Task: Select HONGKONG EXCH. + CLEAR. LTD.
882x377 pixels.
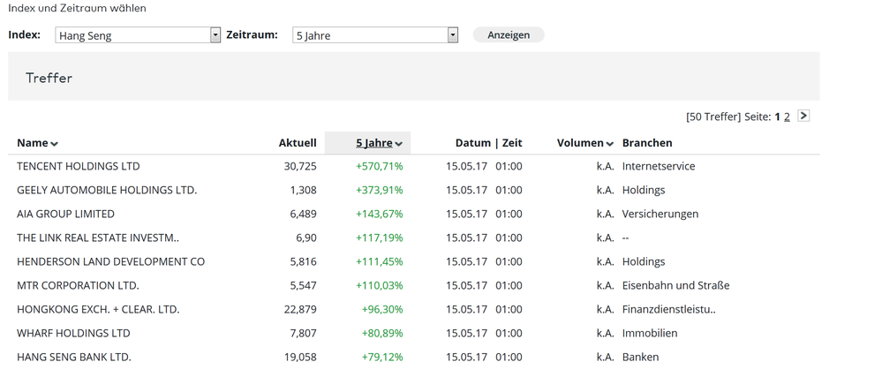Action: (x=98, y=309)
